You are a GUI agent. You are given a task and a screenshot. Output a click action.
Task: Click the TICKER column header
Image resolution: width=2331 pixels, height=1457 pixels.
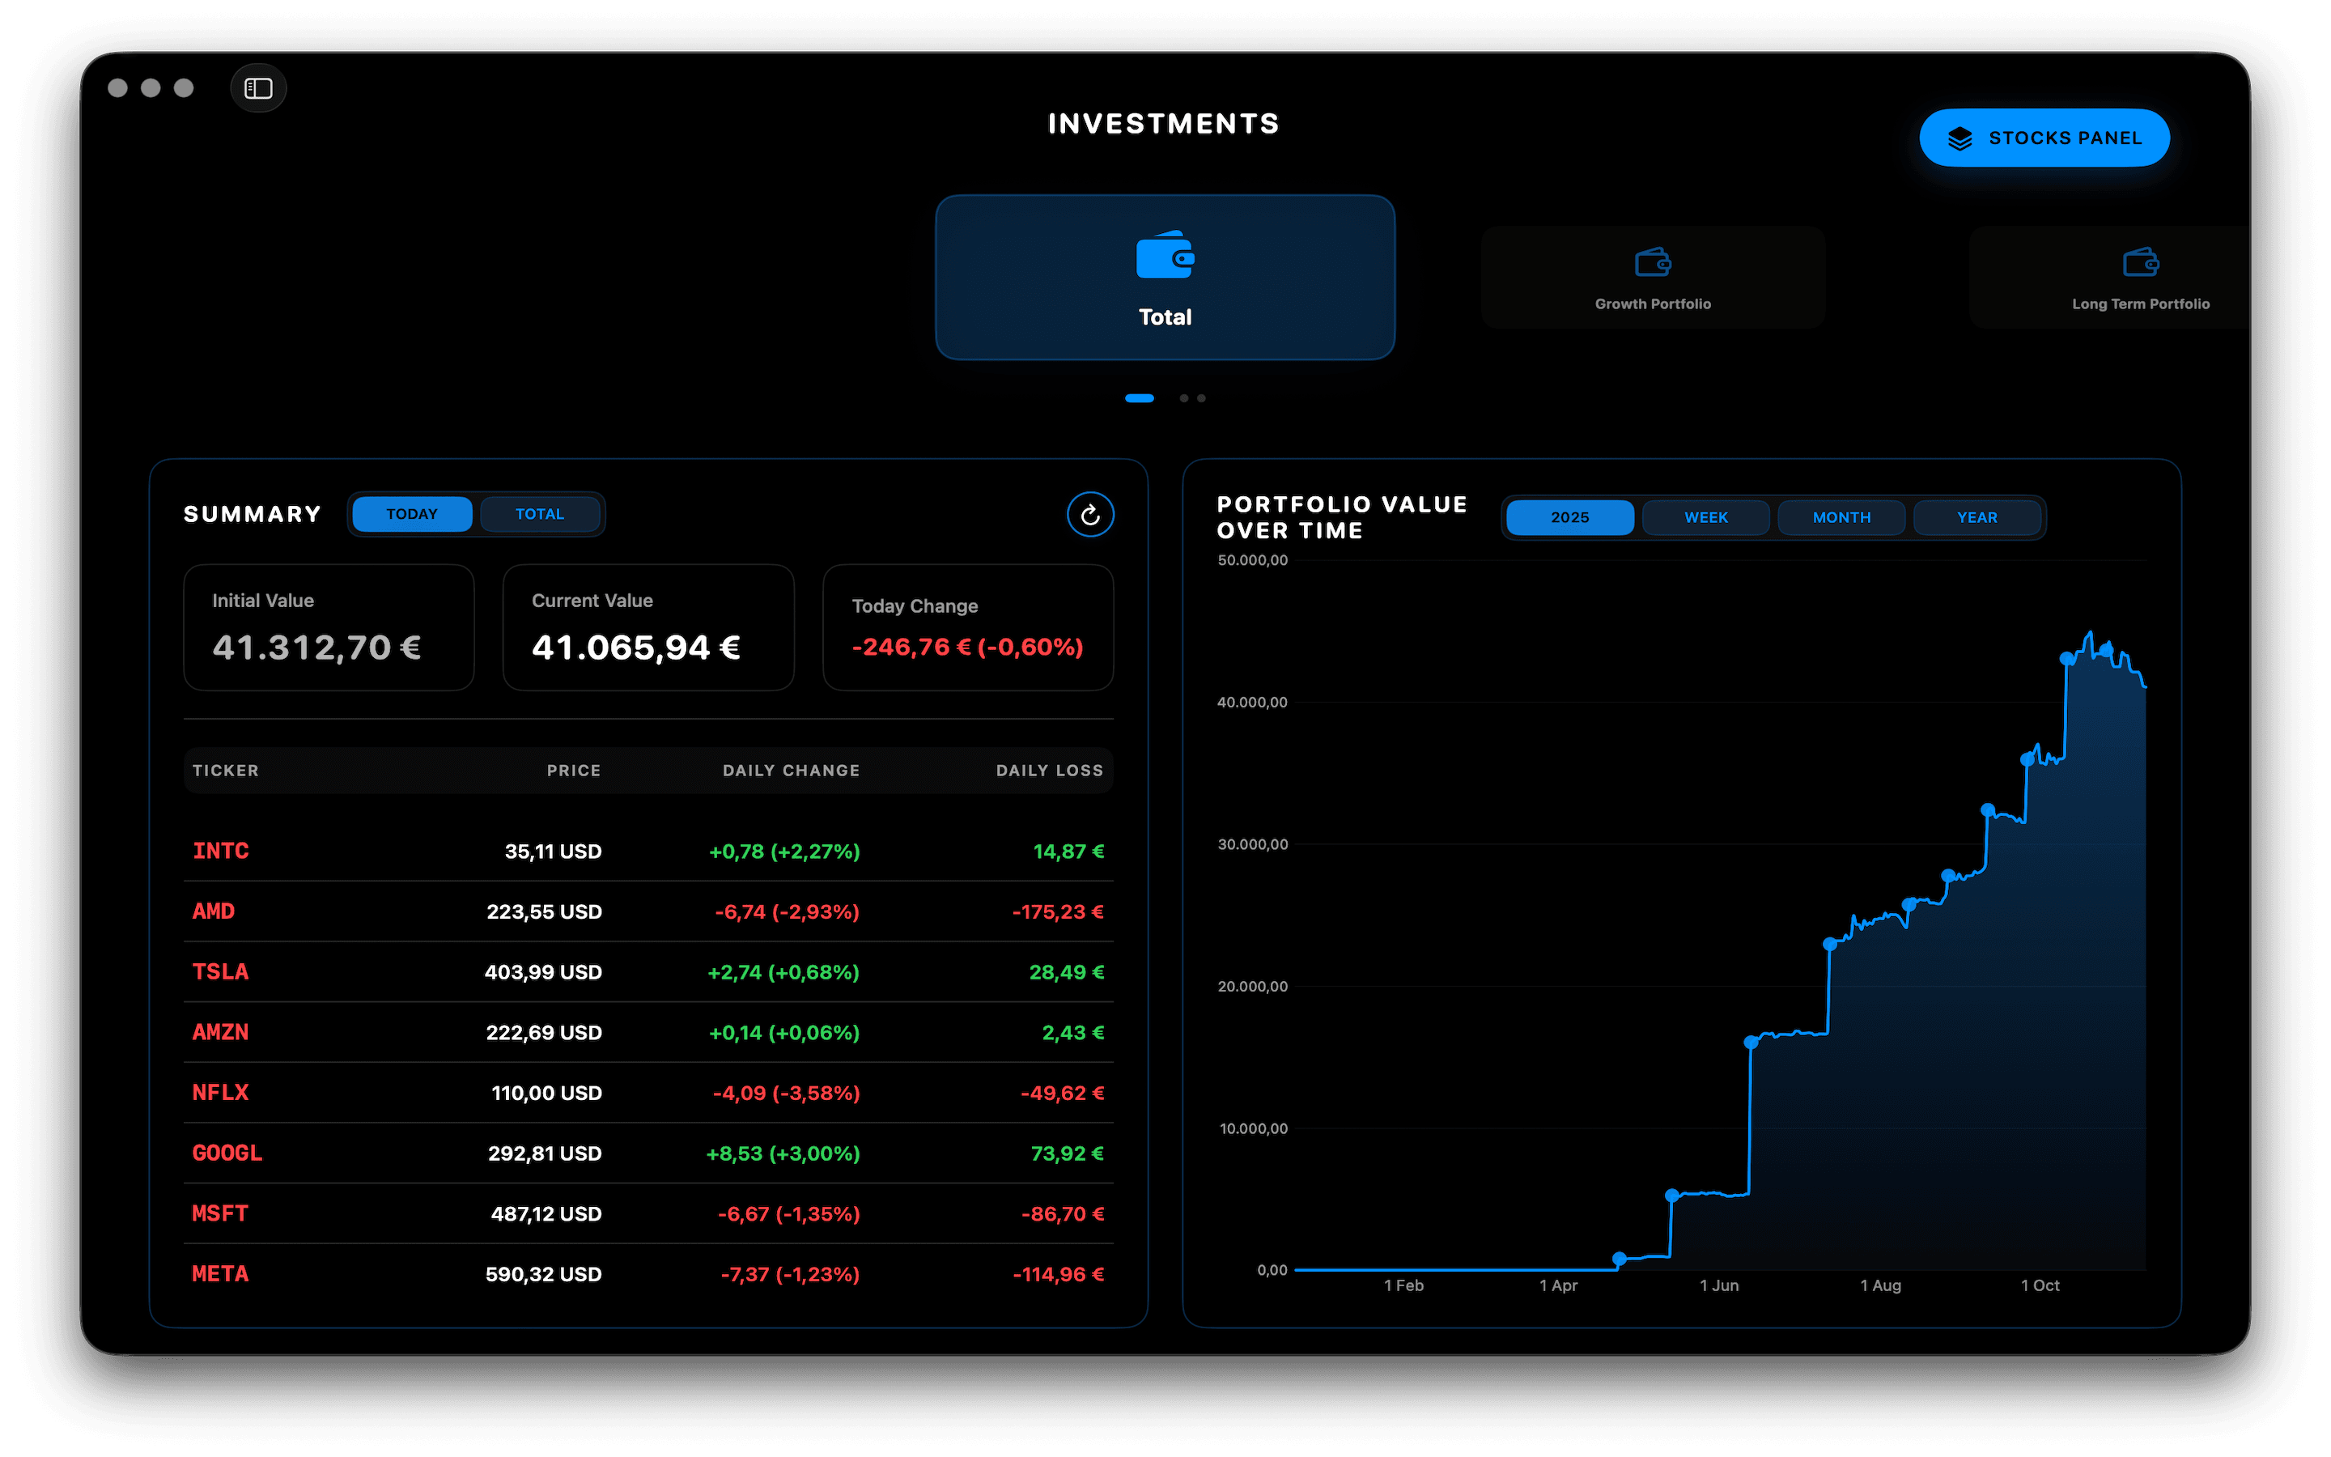click(x=225, y=771)
